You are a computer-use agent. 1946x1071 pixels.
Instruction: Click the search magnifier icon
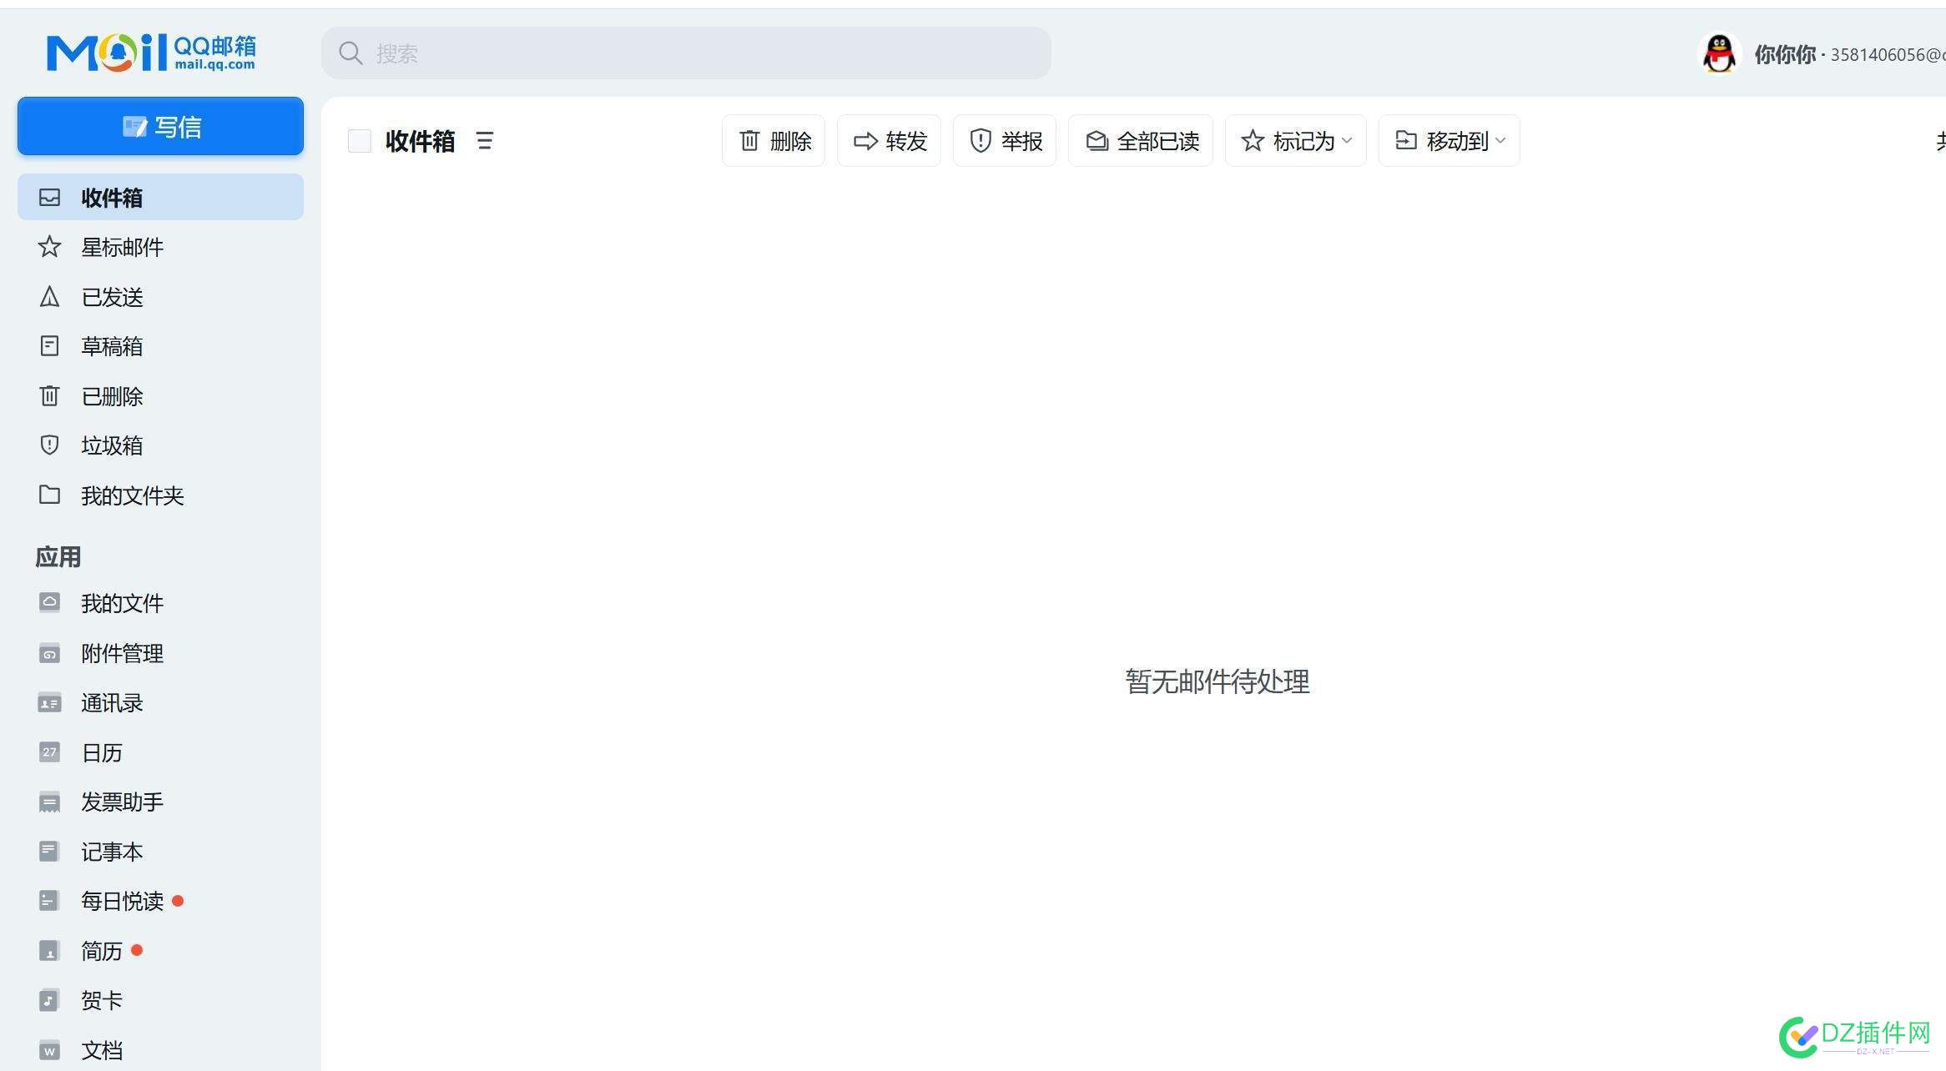point(350,53)
